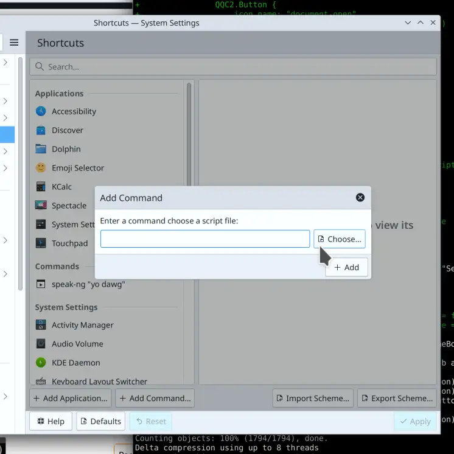The width and height of the screenshot is (454, 454).
Task: Click the Add button in dialog
Action: 346,267
